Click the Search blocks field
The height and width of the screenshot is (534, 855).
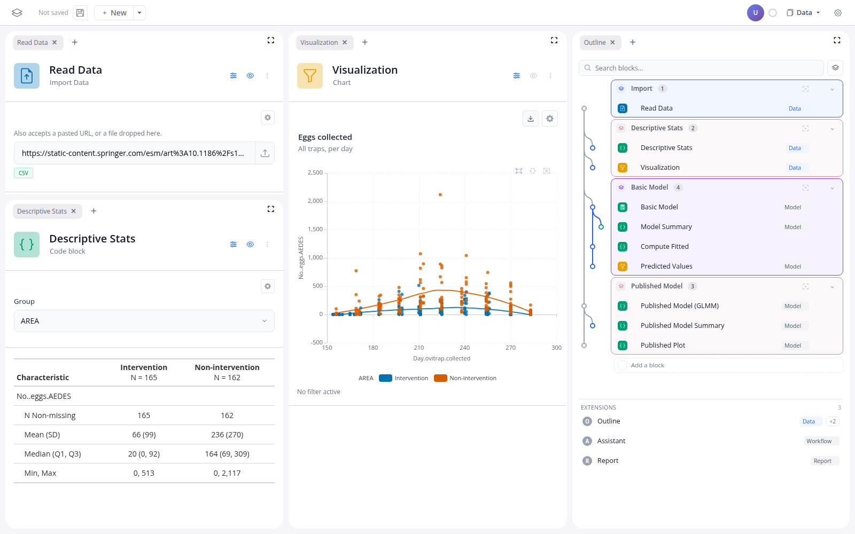pyautogui.click(x=701, y=68)
